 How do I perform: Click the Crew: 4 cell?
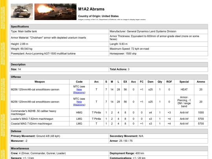(60, 154)
